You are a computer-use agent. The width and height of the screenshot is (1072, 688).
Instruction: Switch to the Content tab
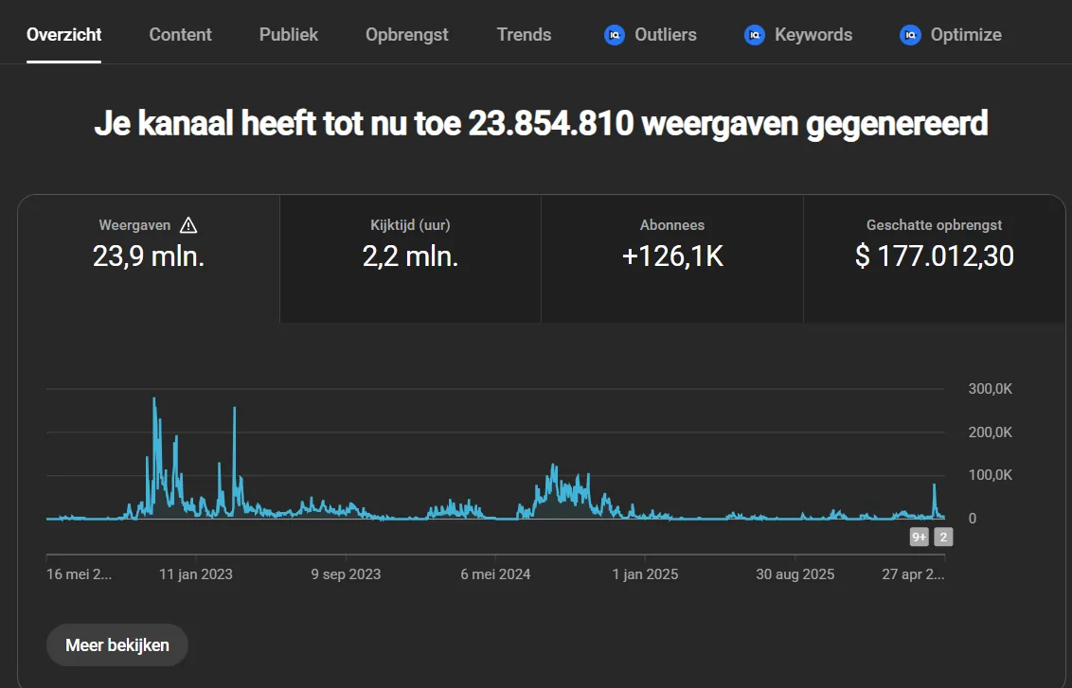point(181,35)
